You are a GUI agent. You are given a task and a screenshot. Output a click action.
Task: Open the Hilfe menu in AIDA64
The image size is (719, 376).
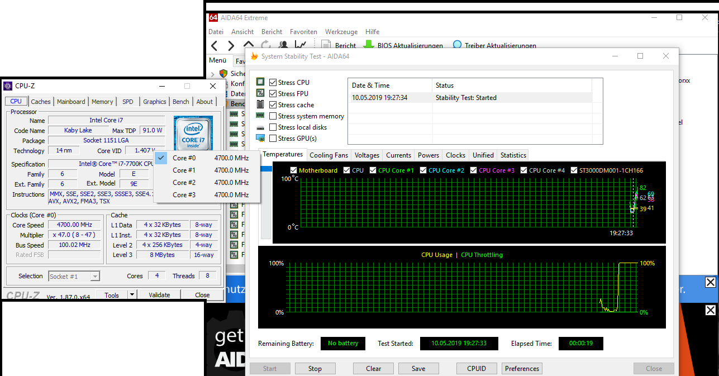pos(373,32)
